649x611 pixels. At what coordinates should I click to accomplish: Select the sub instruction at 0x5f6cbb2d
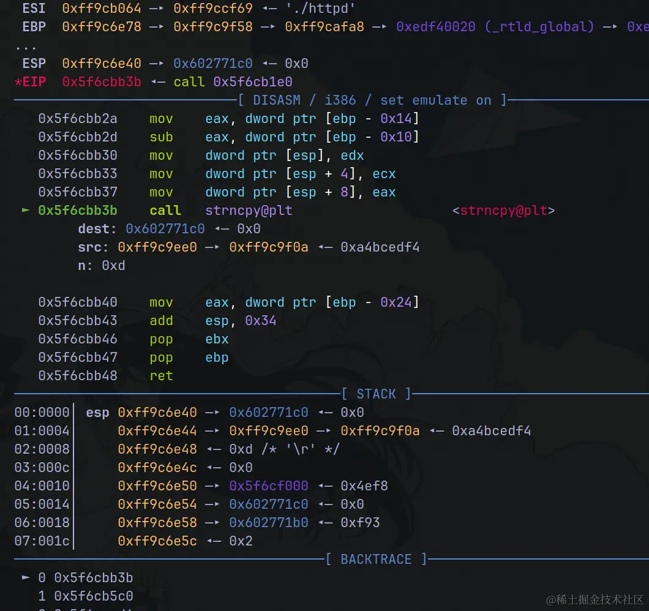click(x=161, y=137)
